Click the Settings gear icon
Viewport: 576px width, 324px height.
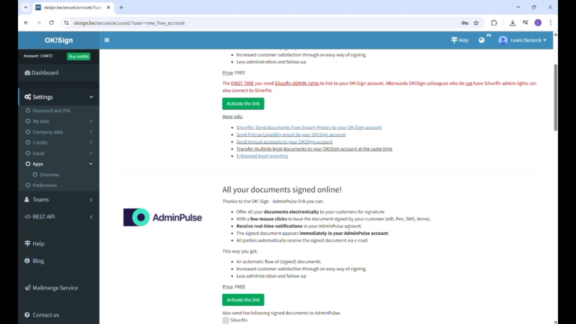point(28,97)
